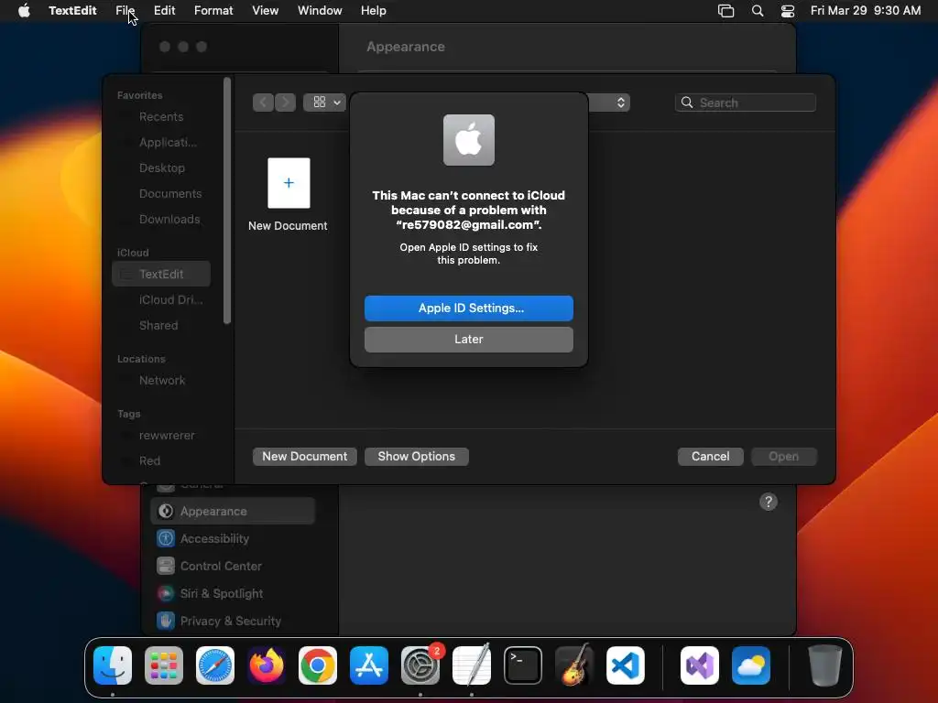Open Spotlight search in menu bar
Image resolution: width=938 pixels, height=703 pixels.
758,11
